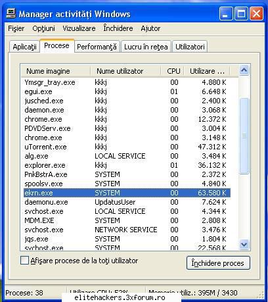
Task: Open the Ajutor menu
Action: click(x=150, y=28)
